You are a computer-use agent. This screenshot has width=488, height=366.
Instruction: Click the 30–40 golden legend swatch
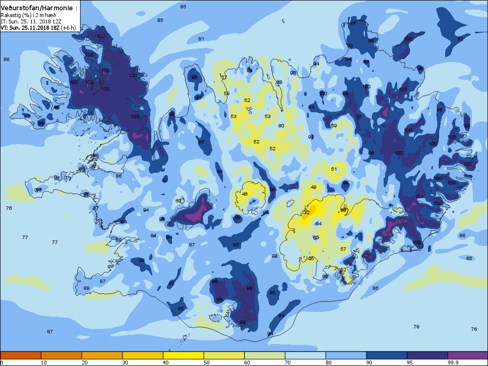point(143,355)
